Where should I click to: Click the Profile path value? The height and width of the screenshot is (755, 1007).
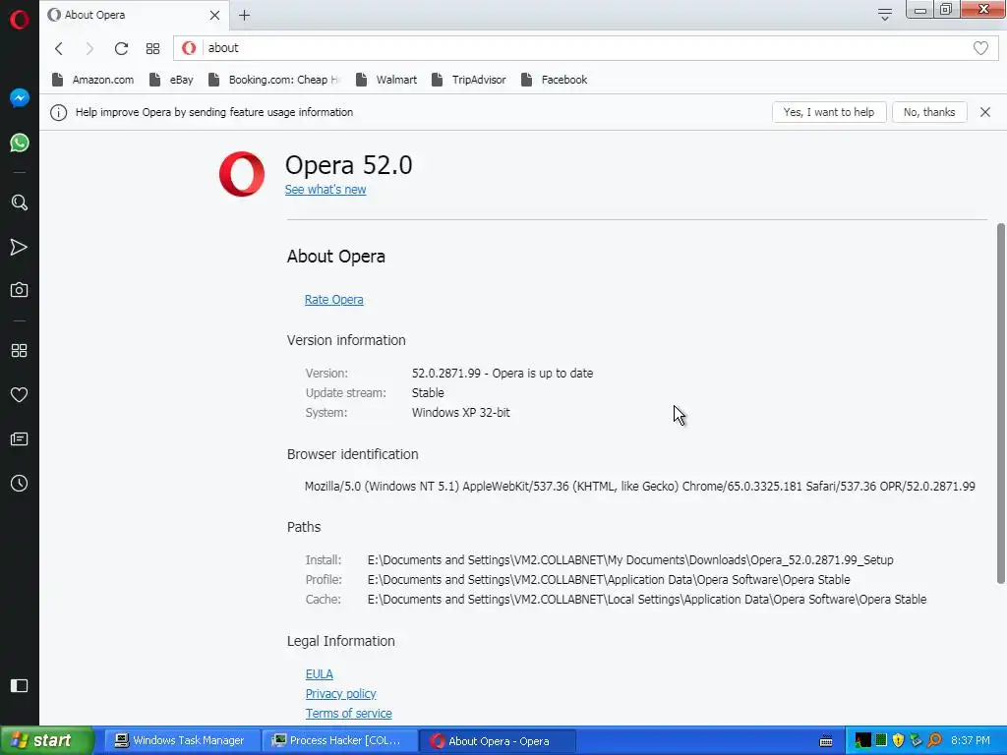click(x=609, y=580)
